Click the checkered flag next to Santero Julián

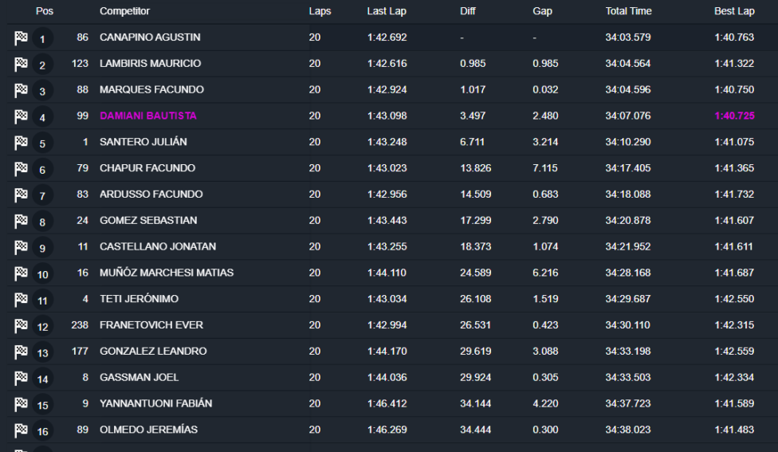coord(21,143)
